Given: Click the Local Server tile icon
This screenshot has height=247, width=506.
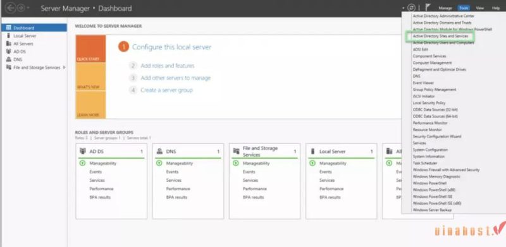Looking at the screenshot, I should [x=312, y=151].
